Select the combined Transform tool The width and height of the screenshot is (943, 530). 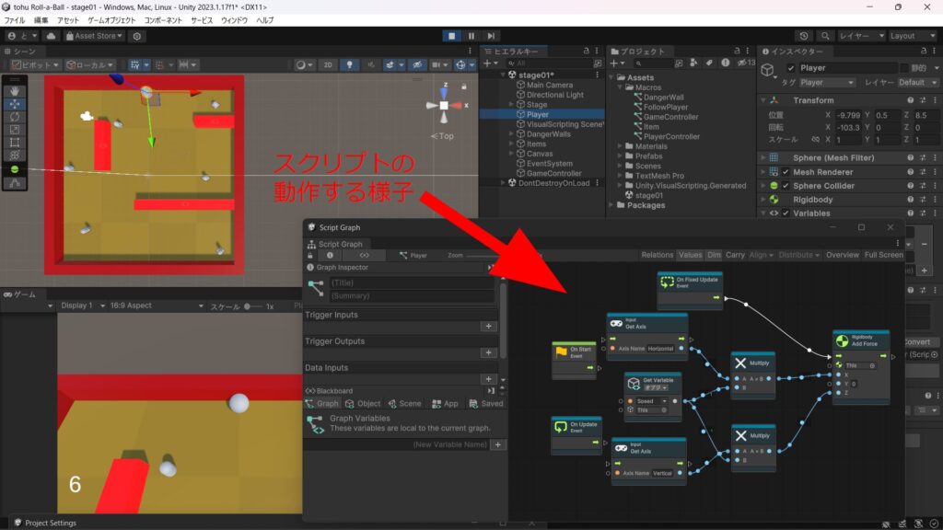tap(15, 156)
